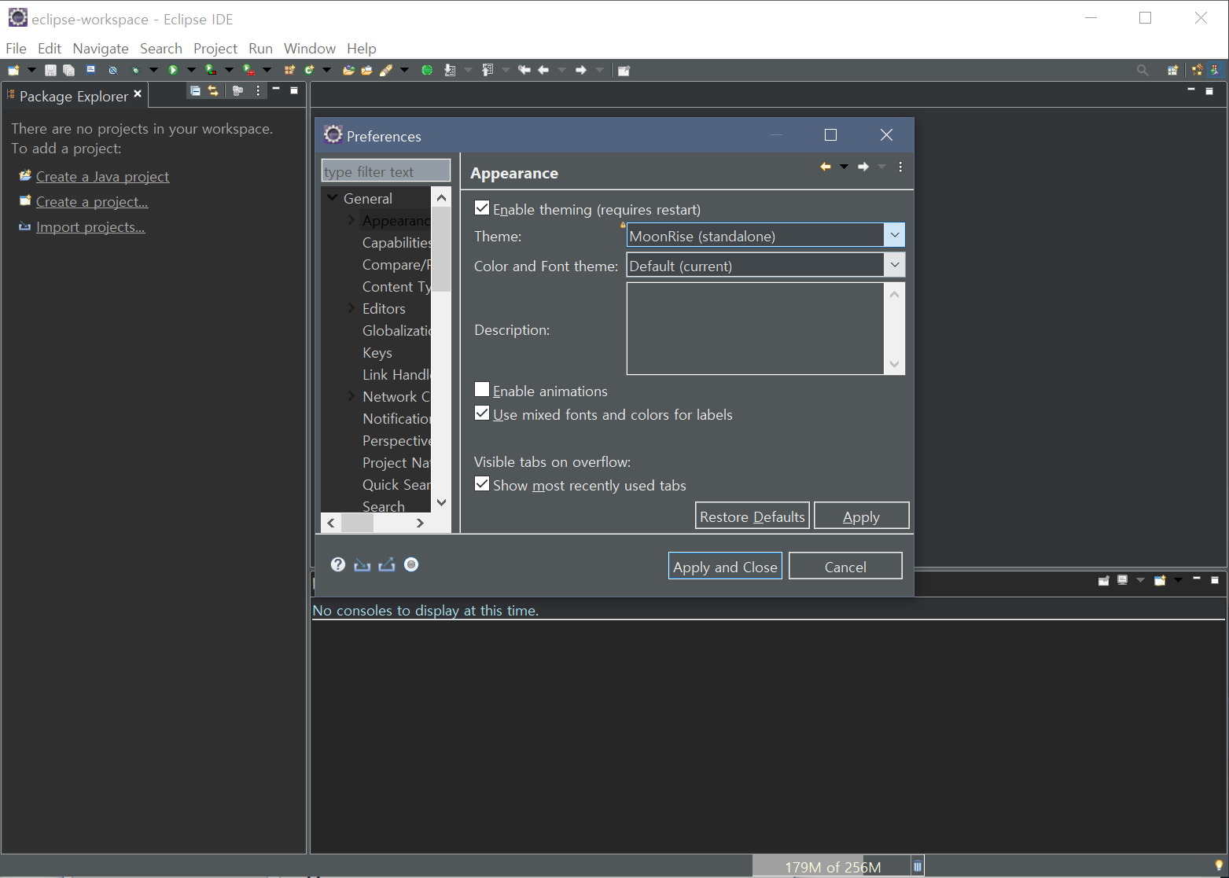The height and width of the screenshot is (878, 1229).
Task: Click the Apply and Close button
Action: [725, 567]
